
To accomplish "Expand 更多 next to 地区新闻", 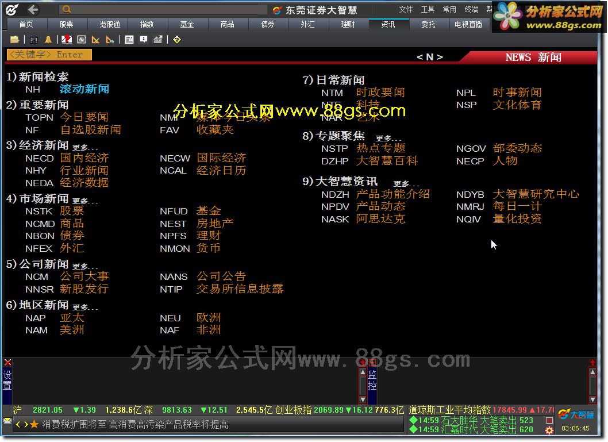I will (85, 307).
